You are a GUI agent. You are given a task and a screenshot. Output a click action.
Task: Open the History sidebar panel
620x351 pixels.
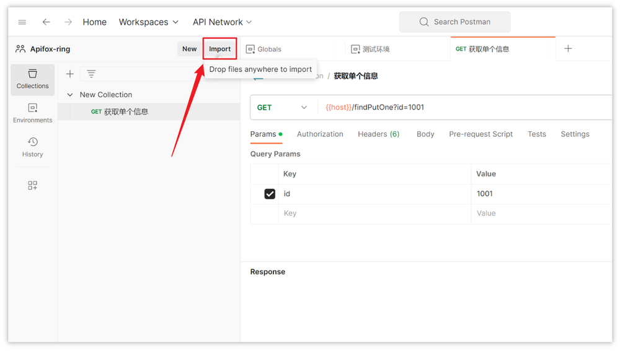click(33, 147)
